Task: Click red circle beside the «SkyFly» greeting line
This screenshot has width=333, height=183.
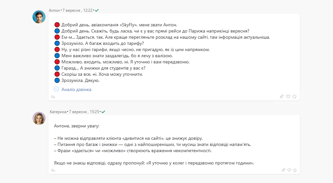Action: pyautogui.click(x=57, y=25)
